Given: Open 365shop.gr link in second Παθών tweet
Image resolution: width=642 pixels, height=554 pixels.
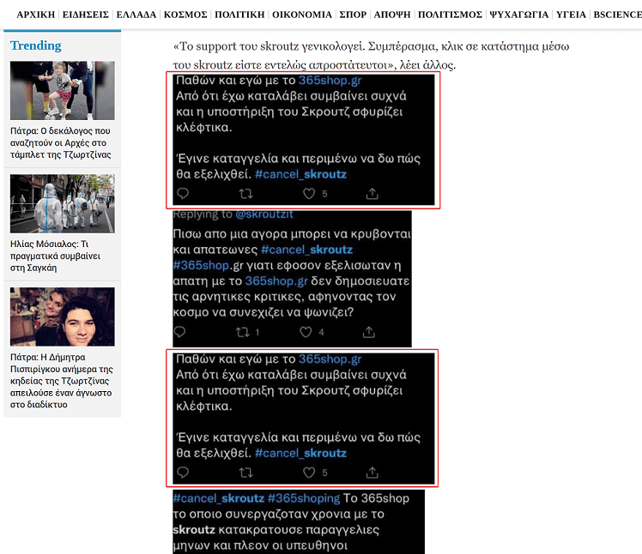Looking at the screenshot, I should coord(330,359).
